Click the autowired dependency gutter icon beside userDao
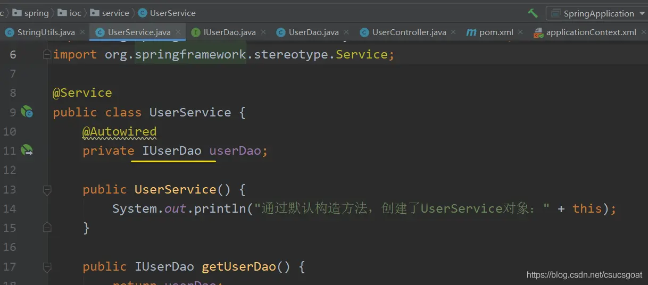 27,151
